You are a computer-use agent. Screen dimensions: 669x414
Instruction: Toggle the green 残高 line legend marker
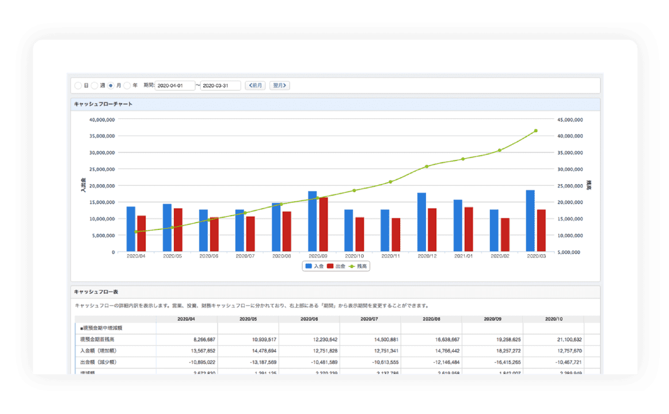352,266
